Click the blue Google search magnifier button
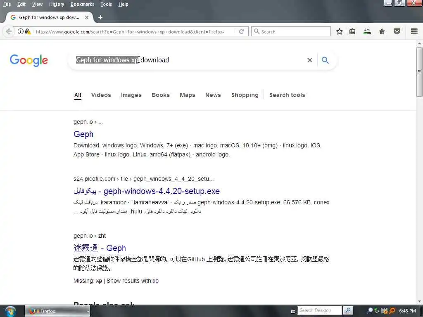Image resolution: width=423 pixels, height=317 pixels. [326, 60]
